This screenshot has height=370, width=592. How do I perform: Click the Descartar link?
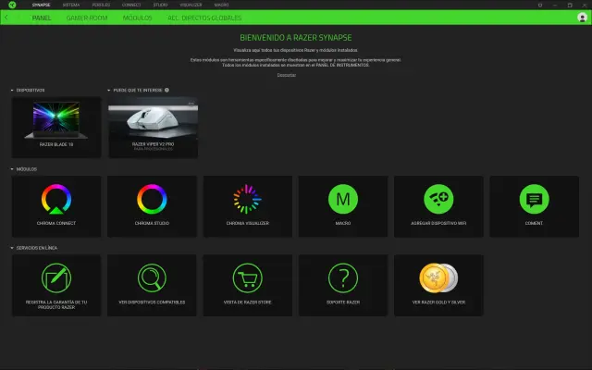pyautogui.click(x=287, y=75)
